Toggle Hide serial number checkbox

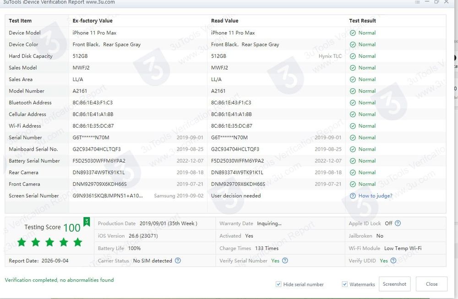[278, 284]
